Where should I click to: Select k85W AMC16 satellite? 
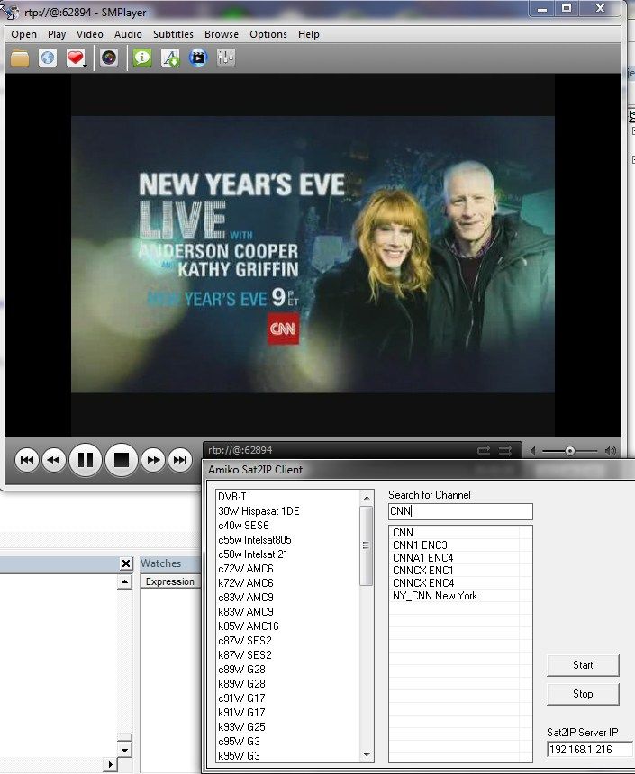[x=289, y=625]
